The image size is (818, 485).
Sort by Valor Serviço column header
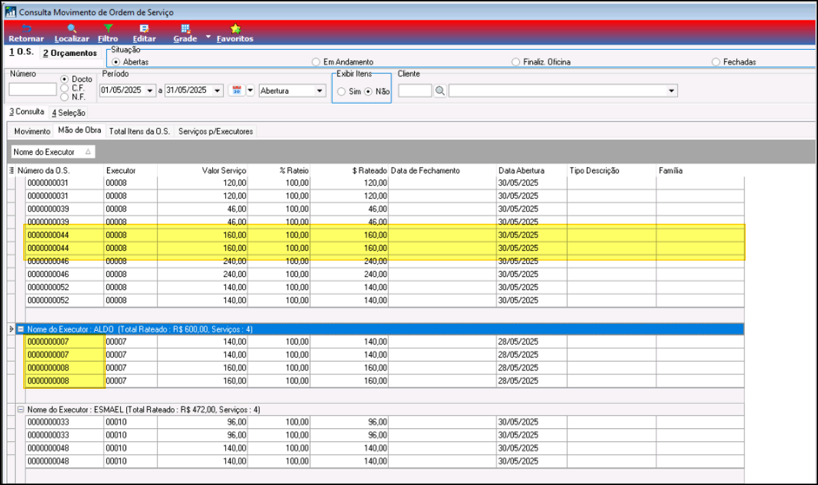click(203, 171)
